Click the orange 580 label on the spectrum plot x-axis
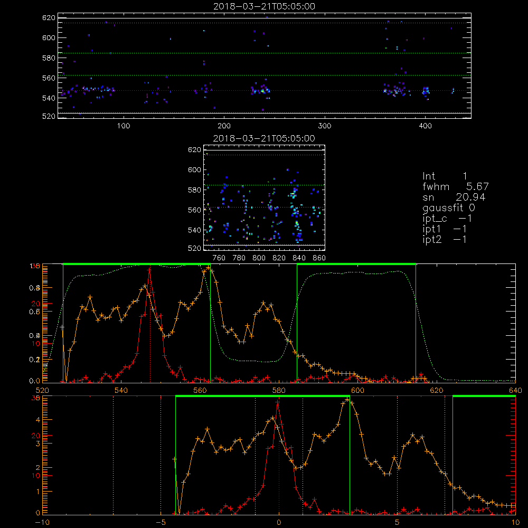The image size is (528, 528). coord(279,390)
